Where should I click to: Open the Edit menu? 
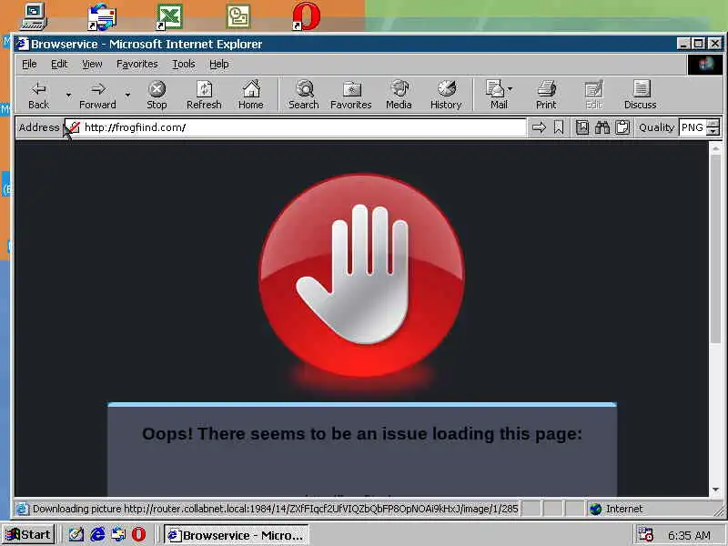click(x=59, y=64)
